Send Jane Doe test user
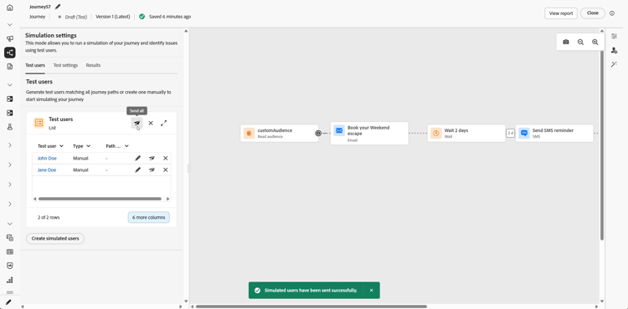The image size is (628, 309). pyautogui.click(x=152, y=170)
